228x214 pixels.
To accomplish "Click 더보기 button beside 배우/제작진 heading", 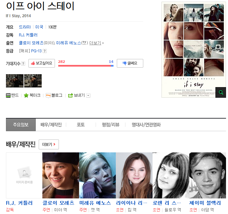I will [49, 144].
